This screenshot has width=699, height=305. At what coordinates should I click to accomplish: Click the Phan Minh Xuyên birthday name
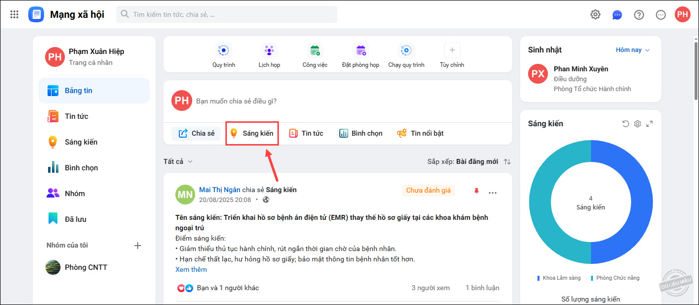click(581, 69)
